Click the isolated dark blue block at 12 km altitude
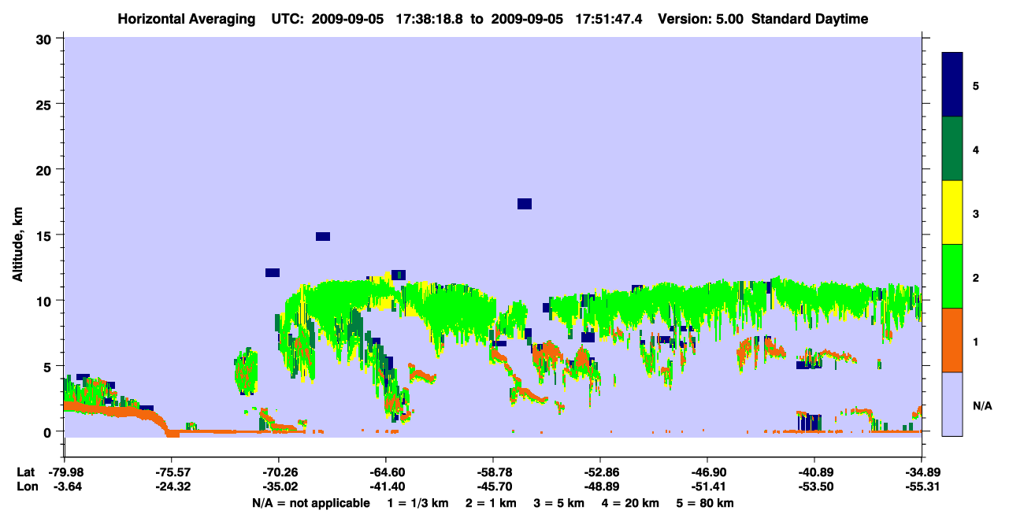The image size is (1024, 525). pos(273,272)
